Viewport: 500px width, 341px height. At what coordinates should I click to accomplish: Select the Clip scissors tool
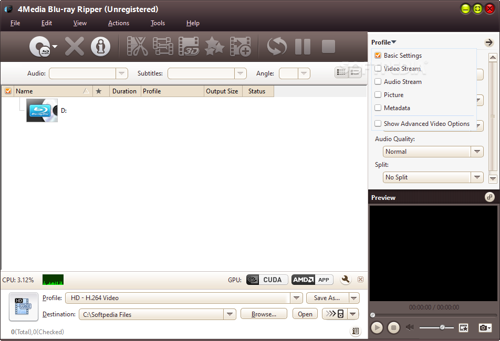point(138,47)
